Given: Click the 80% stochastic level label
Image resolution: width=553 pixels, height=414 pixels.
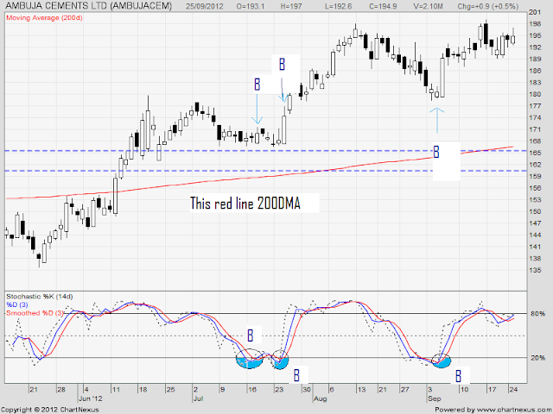Looking at the screenshot, I should [x=537, y=313].
